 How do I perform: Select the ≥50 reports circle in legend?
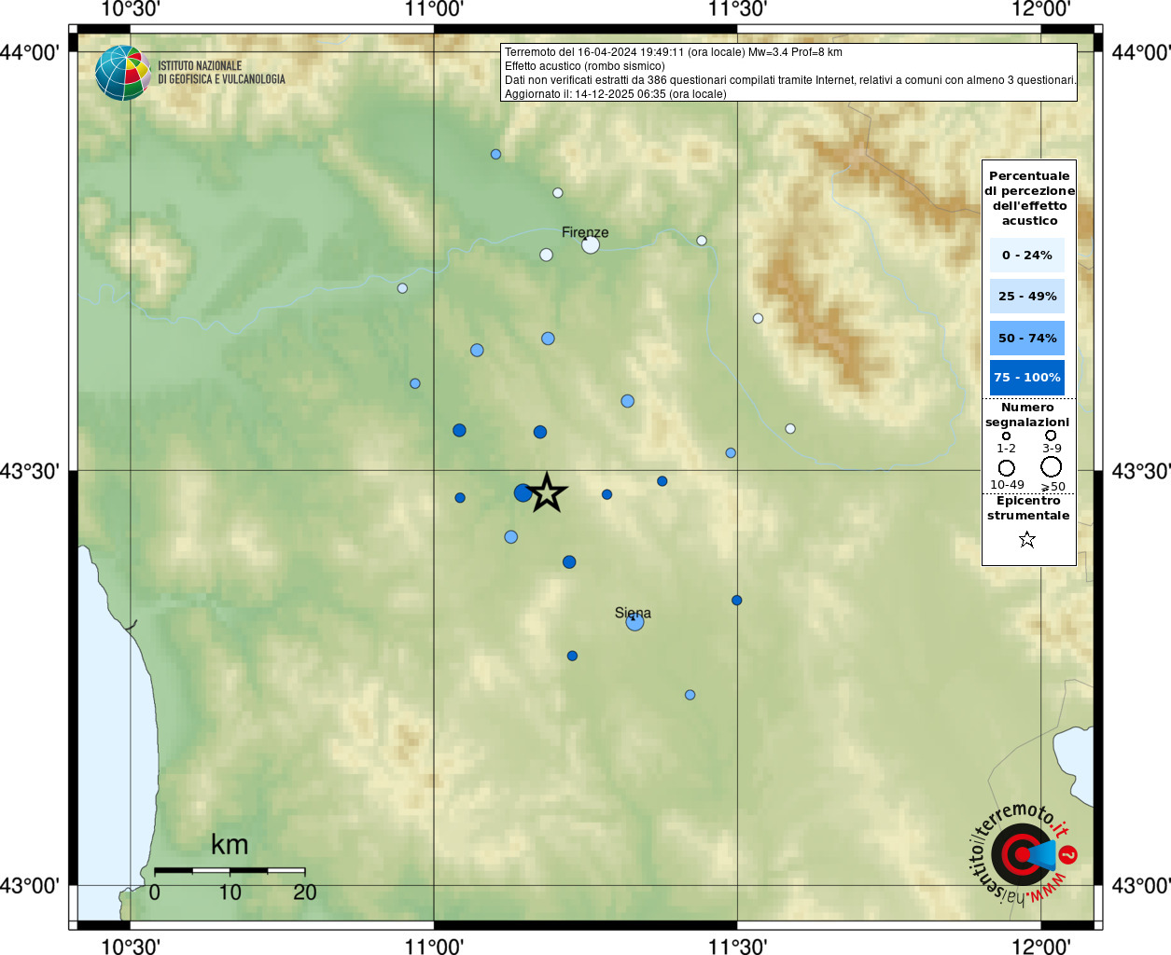tap(1052, 467)
